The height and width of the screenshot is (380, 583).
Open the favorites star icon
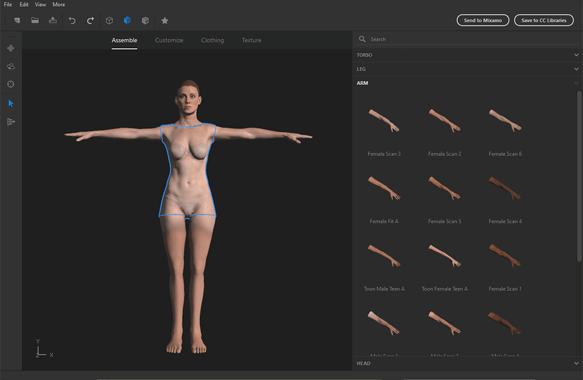point(165,20)
